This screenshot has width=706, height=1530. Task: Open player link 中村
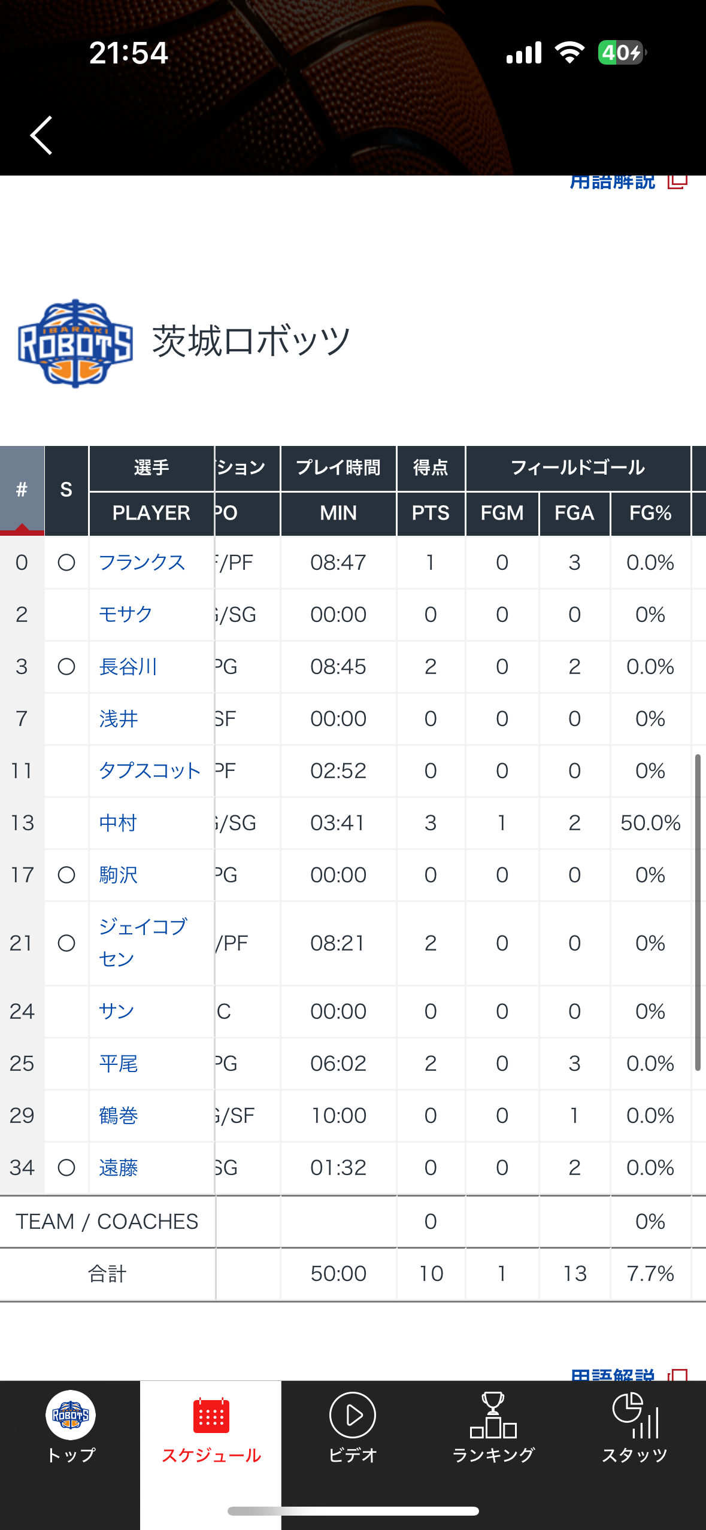pos(118,822)
